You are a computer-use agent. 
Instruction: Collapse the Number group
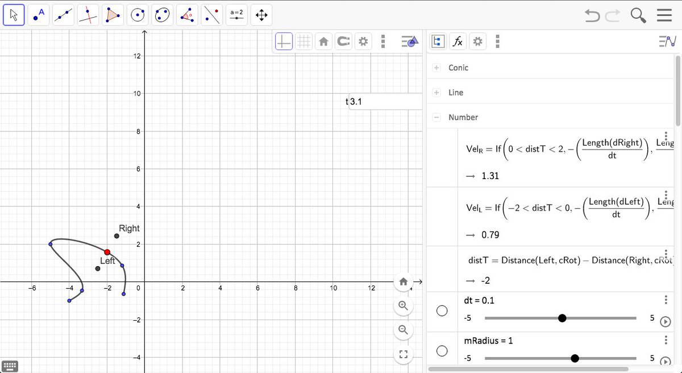[x=436, y=118]
